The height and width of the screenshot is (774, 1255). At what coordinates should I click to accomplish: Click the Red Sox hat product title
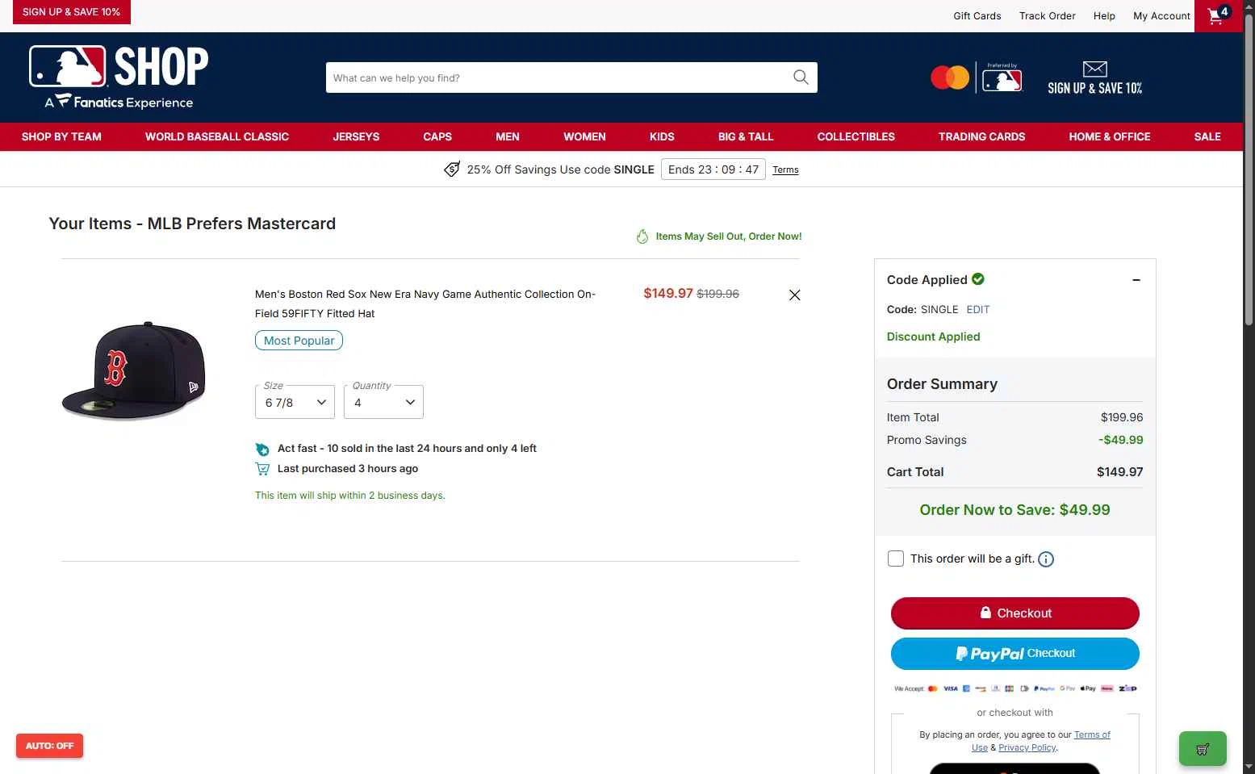click(x=425, y=304)
